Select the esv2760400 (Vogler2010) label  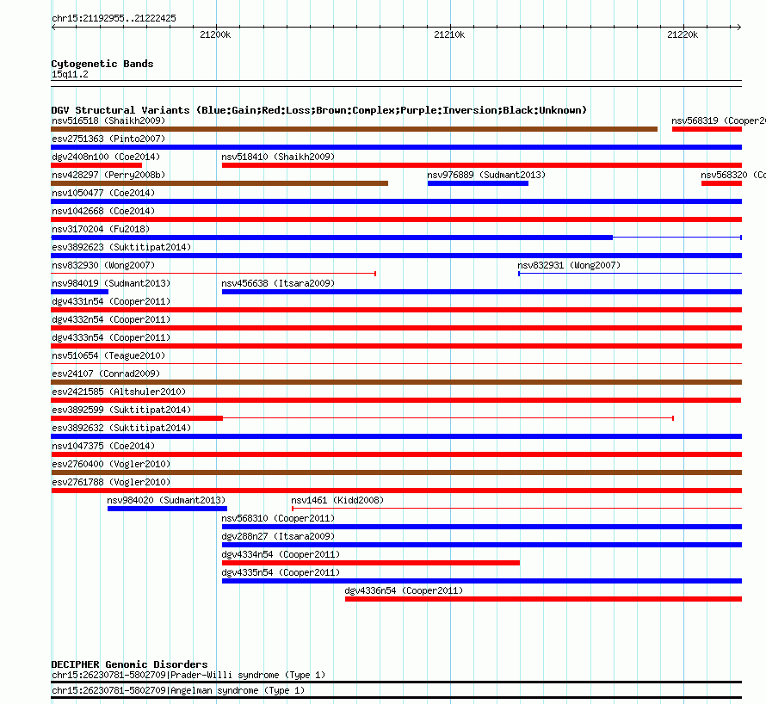(x=111, y=464)
